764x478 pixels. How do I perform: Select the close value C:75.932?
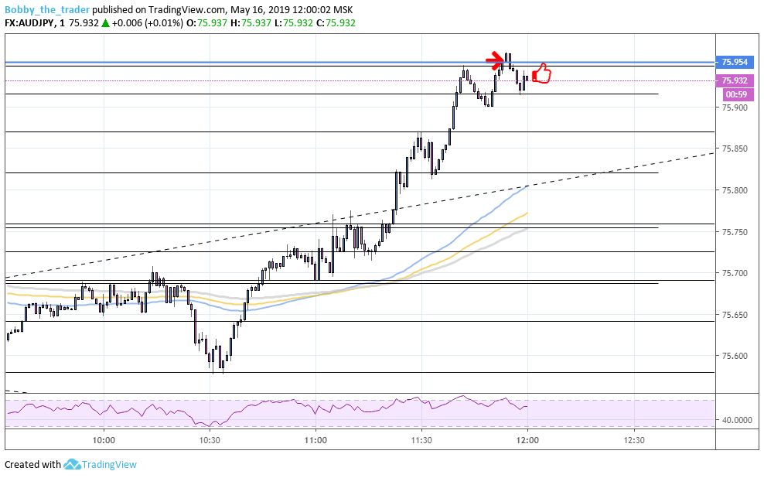pyautogui.click(x=336, y=23)
